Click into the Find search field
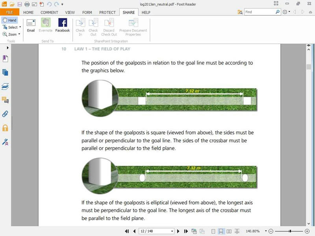Screen dimensions: 315x236 pyautogui.click(x=259, y=12)
